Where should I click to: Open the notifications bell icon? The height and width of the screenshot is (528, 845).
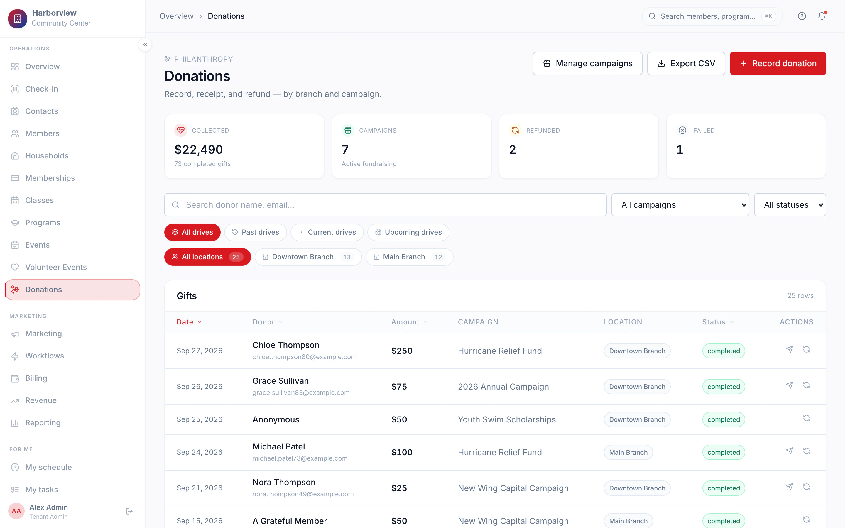[822, 16]
